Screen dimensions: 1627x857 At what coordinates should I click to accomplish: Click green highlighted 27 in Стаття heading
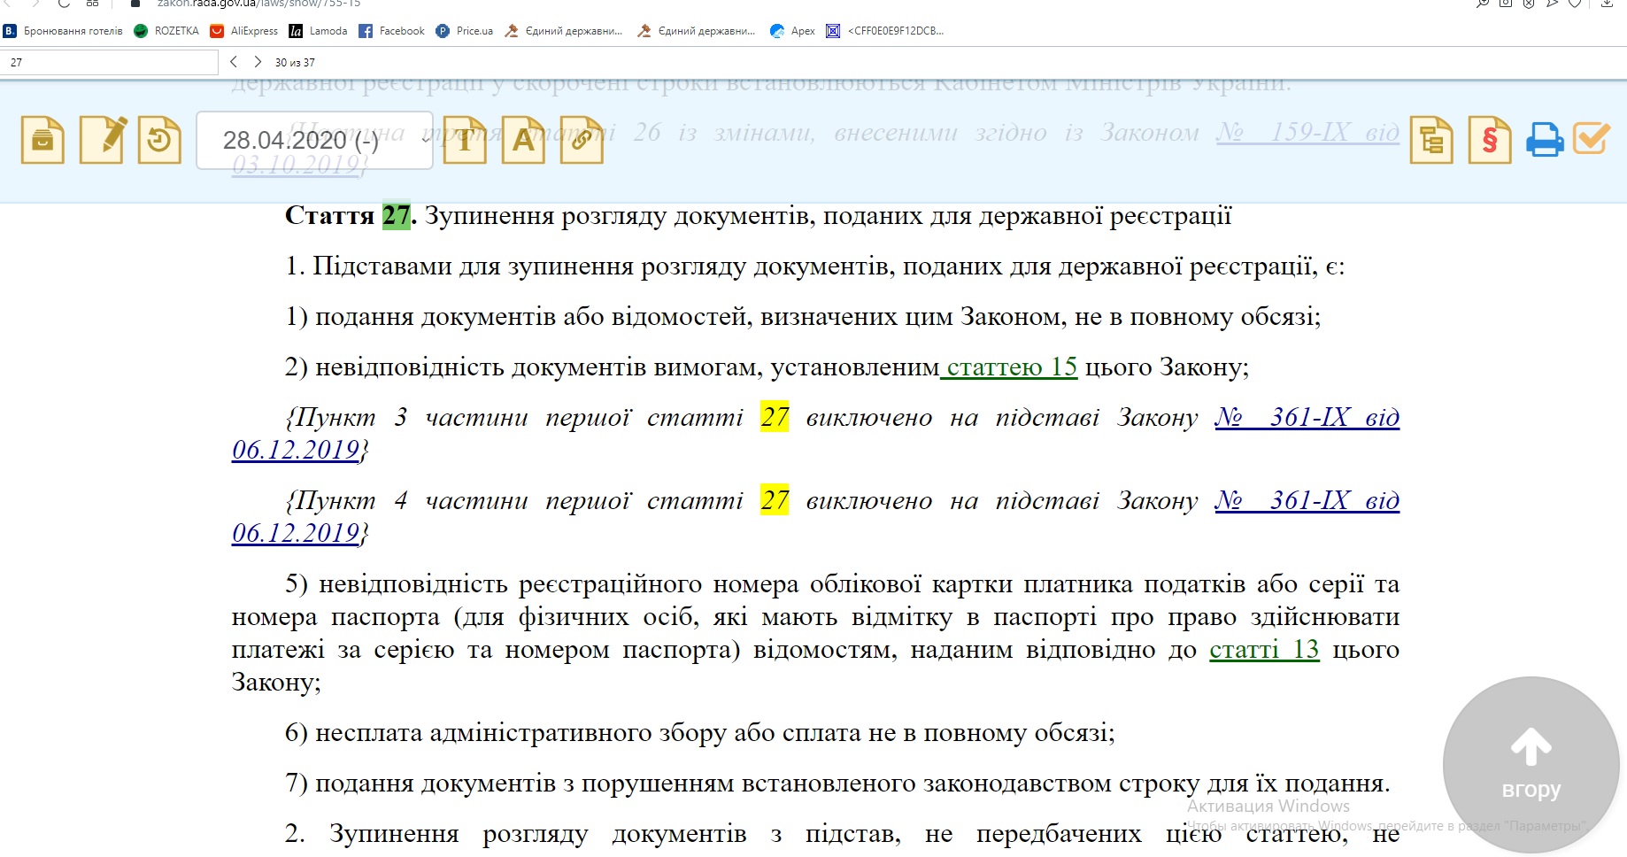[397, 215]
